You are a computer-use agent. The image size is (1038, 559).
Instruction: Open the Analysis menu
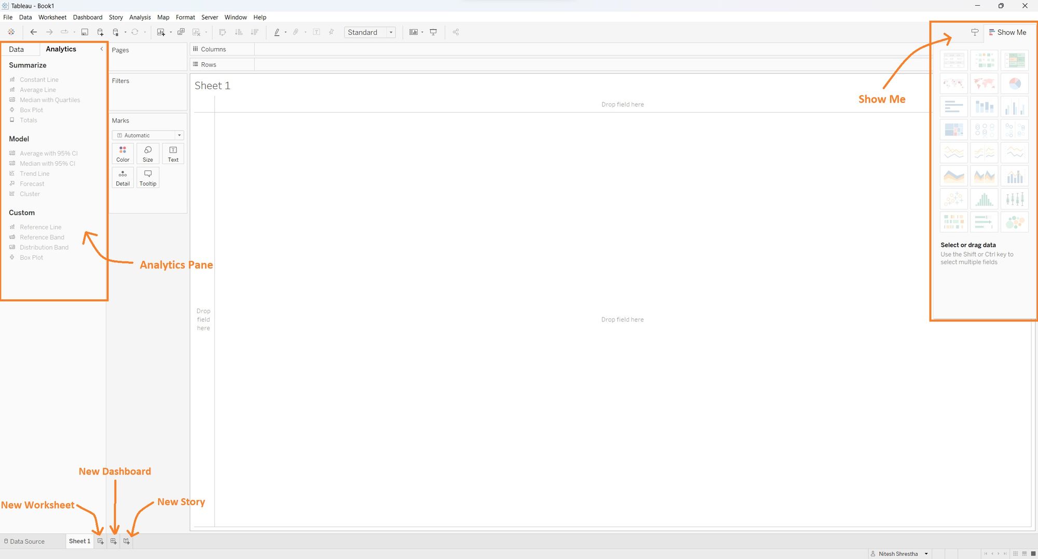[x=140, y=17]
